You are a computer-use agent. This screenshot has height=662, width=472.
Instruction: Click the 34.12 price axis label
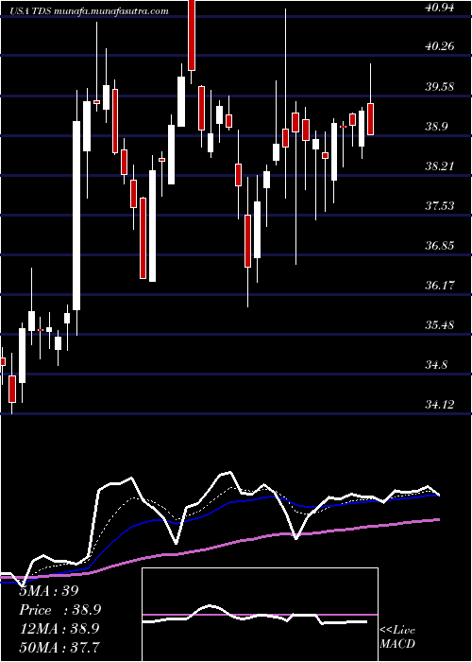tap(441, 405)
